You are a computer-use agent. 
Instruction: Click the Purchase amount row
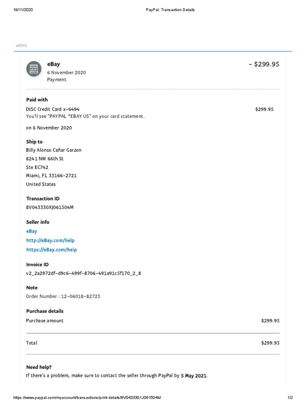(153, 321)
